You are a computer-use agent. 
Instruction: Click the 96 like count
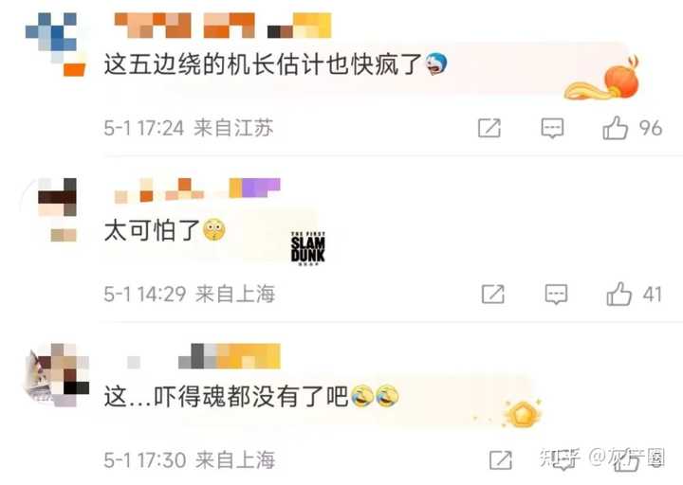[651, 128]
